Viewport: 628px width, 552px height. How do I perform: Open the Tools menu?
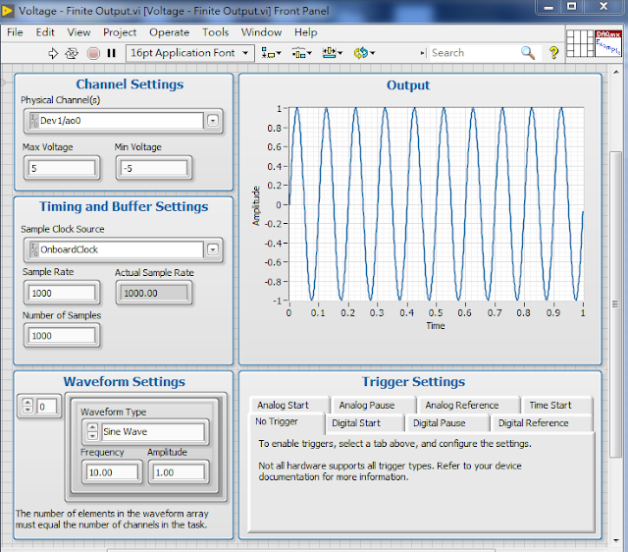tap(215, 32)
